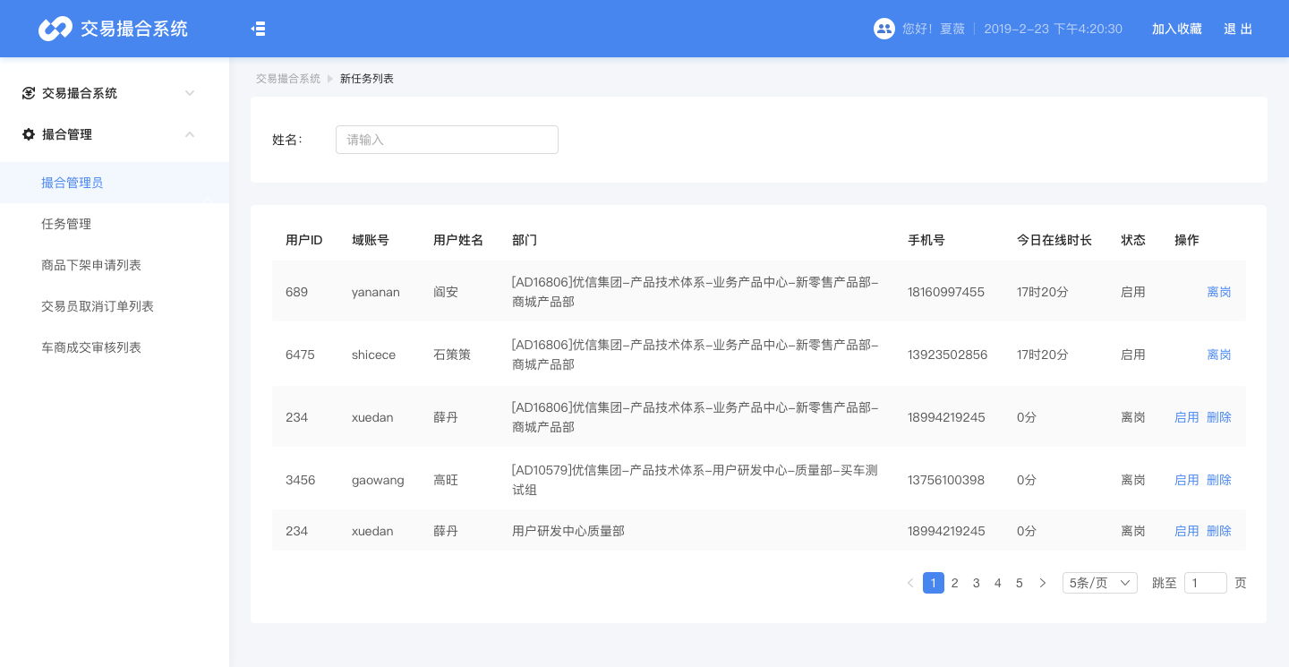This screenshot has width=1289, height=667.
Task: Select page 4 in pagination
Action: click(998, 583)
